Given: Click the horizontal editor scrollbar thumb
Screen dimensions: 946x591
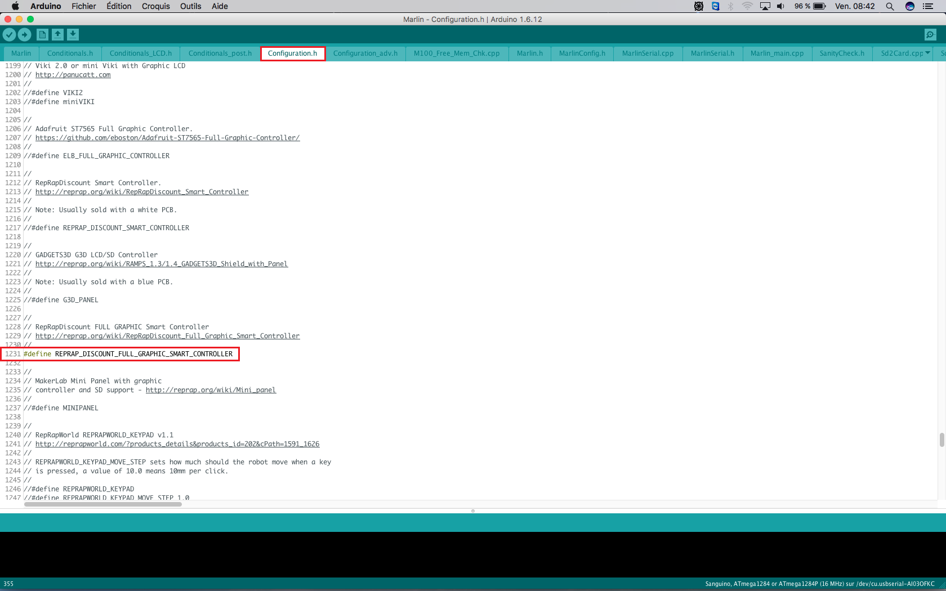Looking at the screenshot, I should (x=103, y=504).
